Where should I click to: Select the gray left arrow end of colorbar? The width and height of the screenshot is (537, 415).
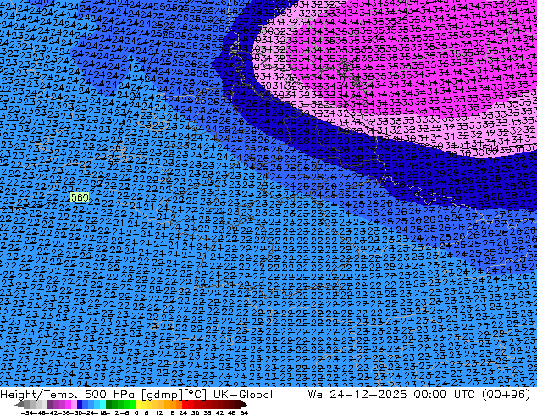[x=19, y=404]
